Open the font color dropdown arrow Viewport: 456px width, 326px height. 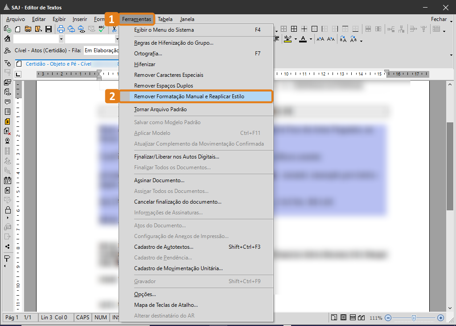311,39
